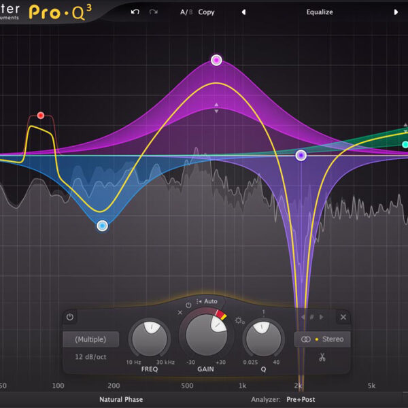Click the scissors split band icon

[x=322, y=357]
